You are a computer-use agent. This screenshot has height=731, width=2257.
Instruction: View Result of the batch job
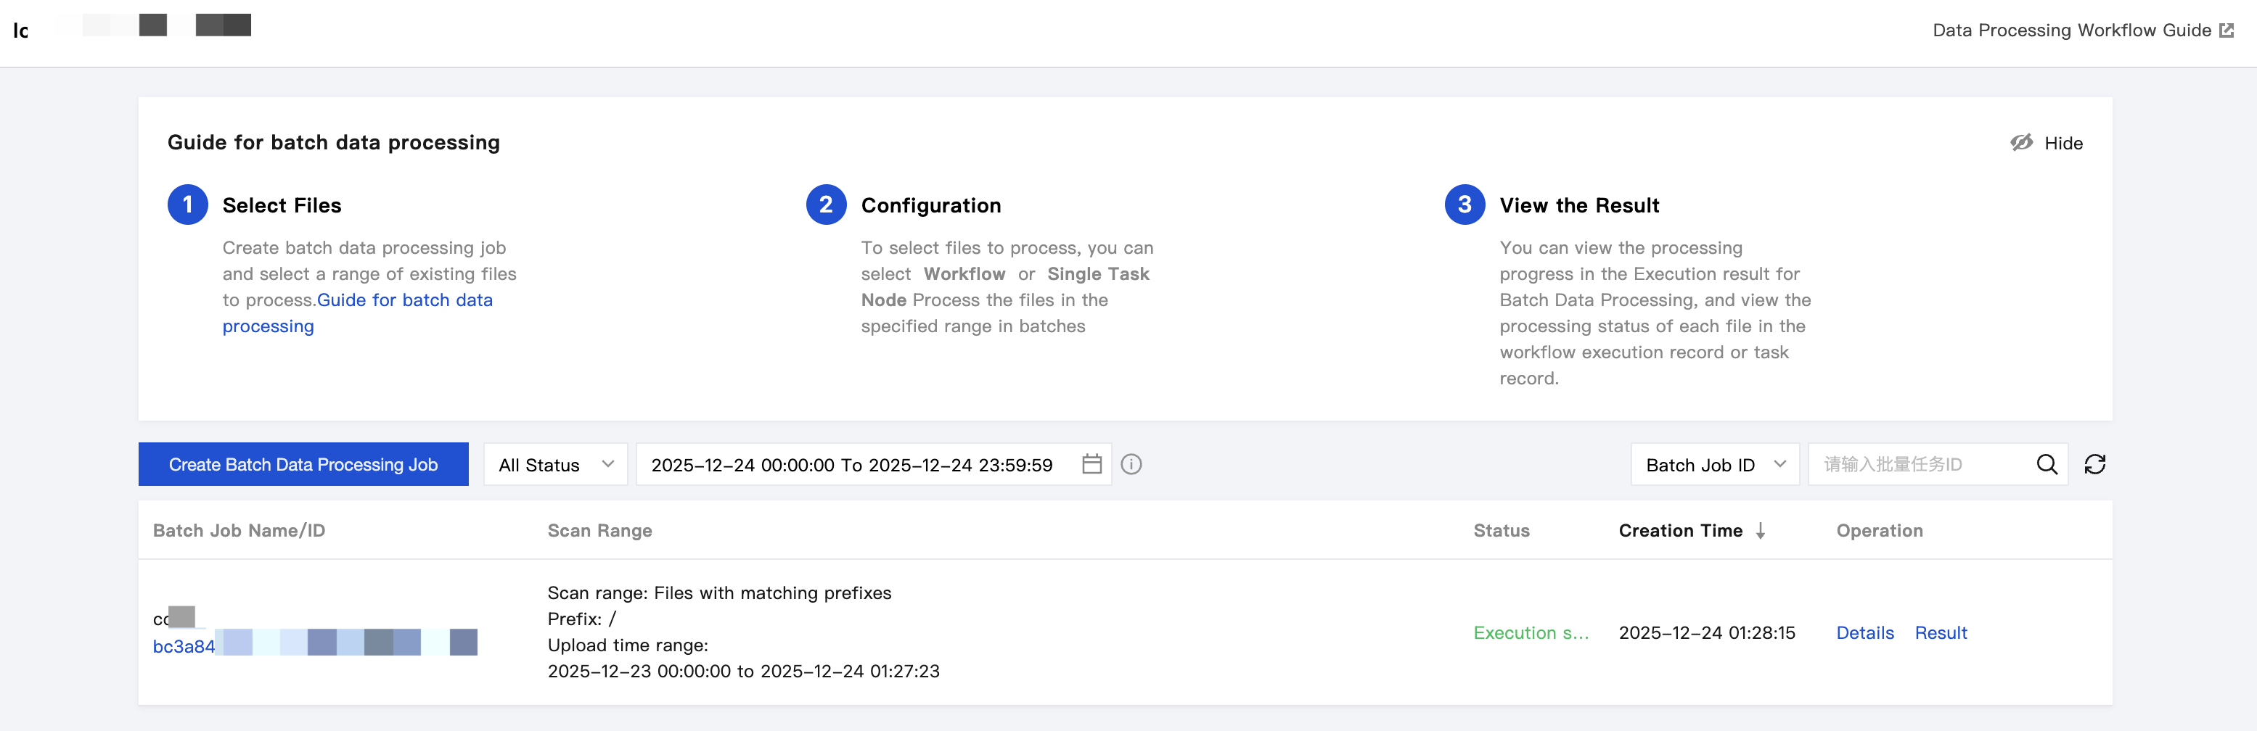click(x=1940, y=633)
